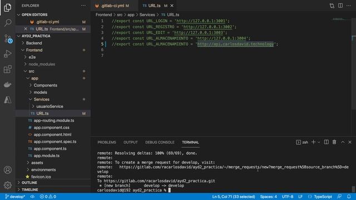The height and width of the screenshot is (200, 356).
Task: Open Explorer more actions ellipsis
Action: 83,6
